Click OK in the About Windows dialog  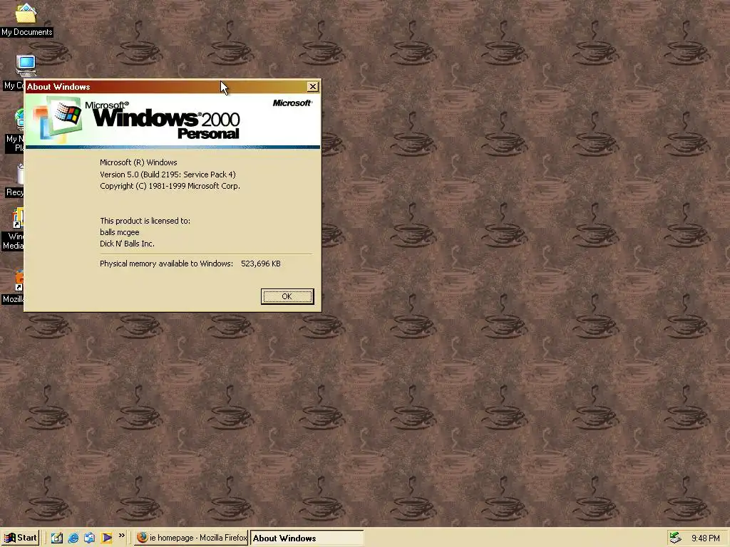tap(287, 296)
